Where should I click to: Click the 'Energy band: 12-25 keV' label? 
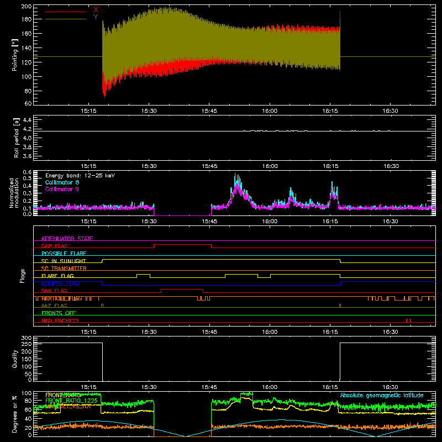(80, 176)
